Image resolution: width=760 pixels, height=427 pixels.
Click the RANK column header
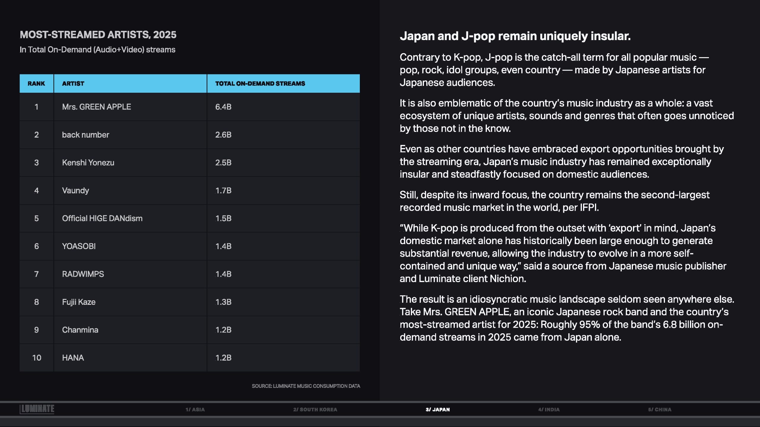point(36,84)
